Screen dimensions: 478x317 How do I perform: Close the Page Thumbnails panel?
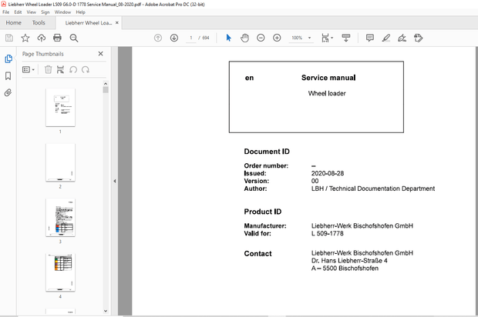[100, 54]
